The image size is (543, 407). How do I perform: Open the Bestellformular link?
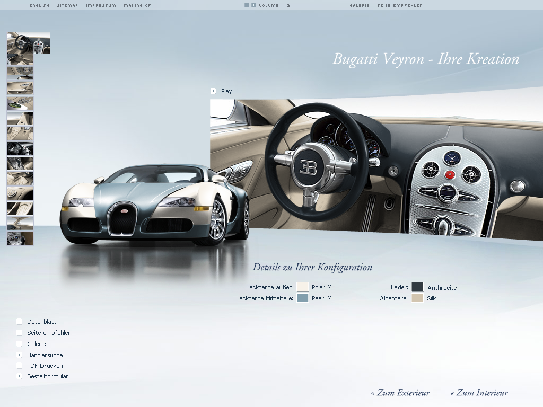[48, 376]
